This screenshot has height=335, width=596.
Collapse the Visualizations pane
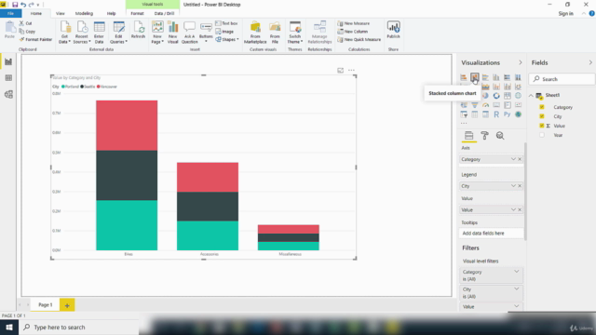pyautogui.click(x=520, y=62)
